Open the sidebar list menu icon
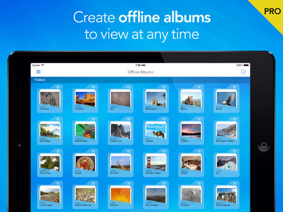The image size is (283, 212). (38, 72)
